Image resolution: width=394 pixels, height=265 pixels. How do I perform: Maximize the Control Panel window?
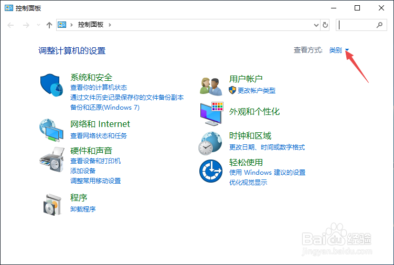357,8
